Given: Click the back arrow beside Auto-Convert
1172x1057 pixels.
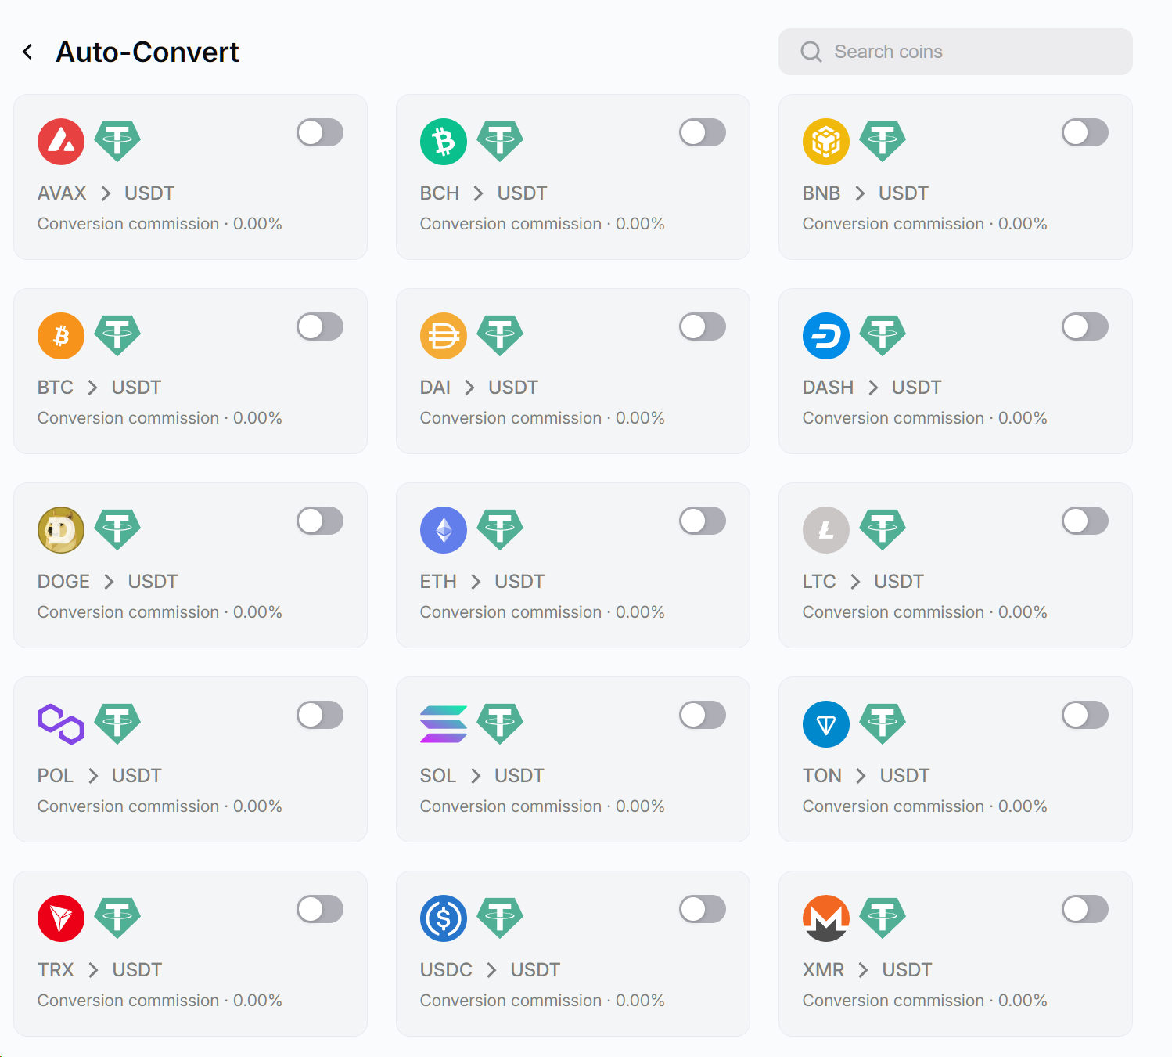Looking at the screenshot, I should point(27,52).
